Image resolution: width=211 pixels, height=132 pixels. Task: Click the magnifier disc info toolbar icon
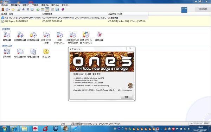pos(19,10)
